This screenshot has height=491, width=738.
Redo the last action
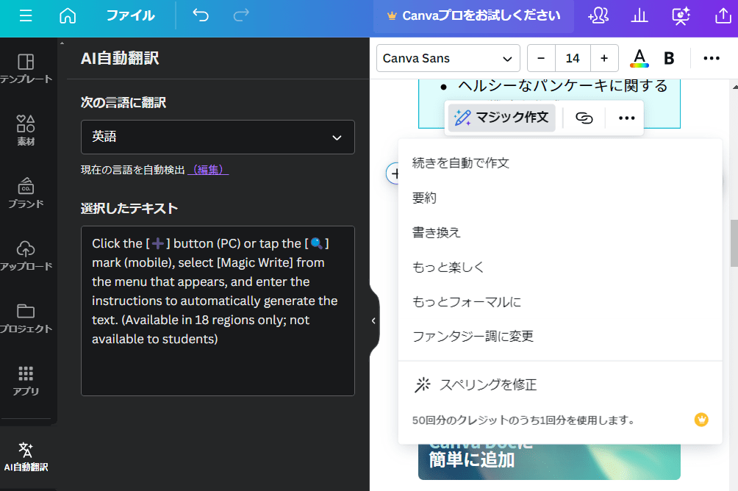click(241, 15)
